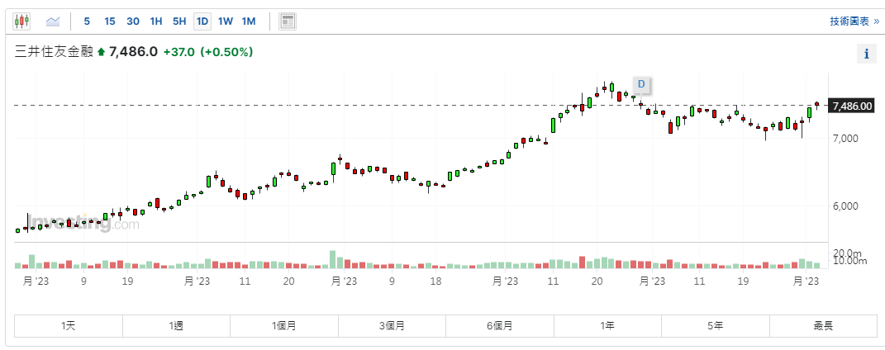Switch to 30-minute interval
The width and height of the screenshot is (885, 350).
pyautogui.click(x=133, y=21)
